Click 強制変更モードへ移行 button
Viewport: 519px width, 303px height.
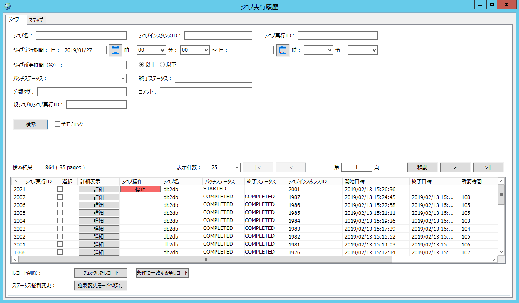[x=100, y=286]
